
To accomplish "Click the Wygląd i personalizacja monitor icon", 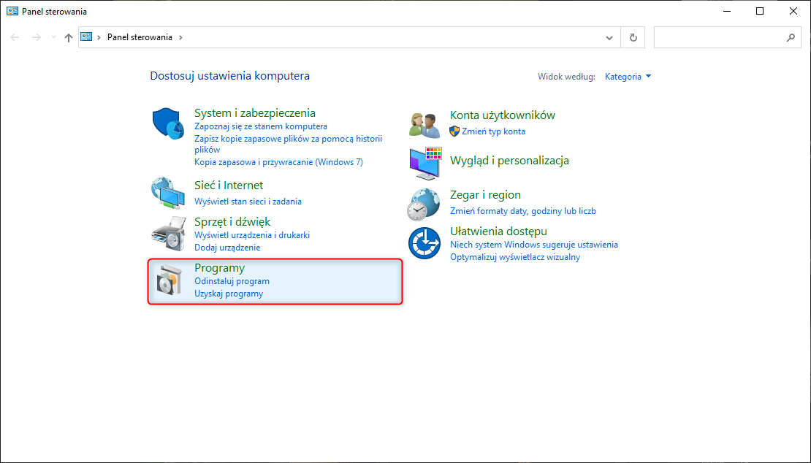I will [x=424, y=163].
